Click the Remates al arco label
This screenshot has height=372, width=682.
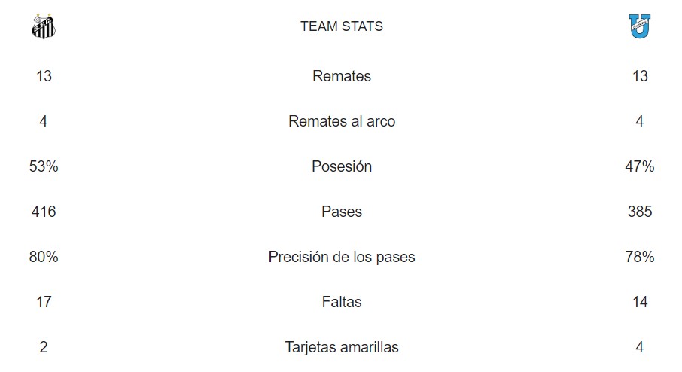[342, 121]
